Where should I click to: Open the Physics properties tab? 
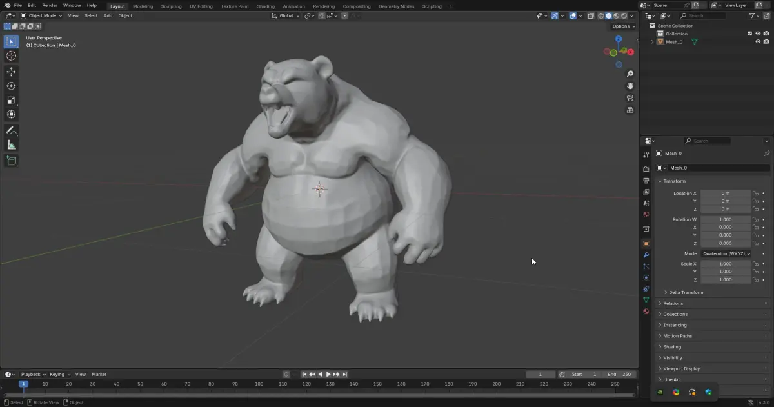646,277
